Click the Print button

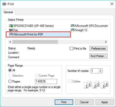click(64, 102)
